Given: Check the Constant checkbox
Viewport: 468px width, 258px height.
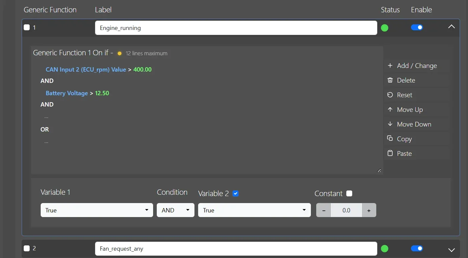Looking at the screenshot, I should click(349, 193).
